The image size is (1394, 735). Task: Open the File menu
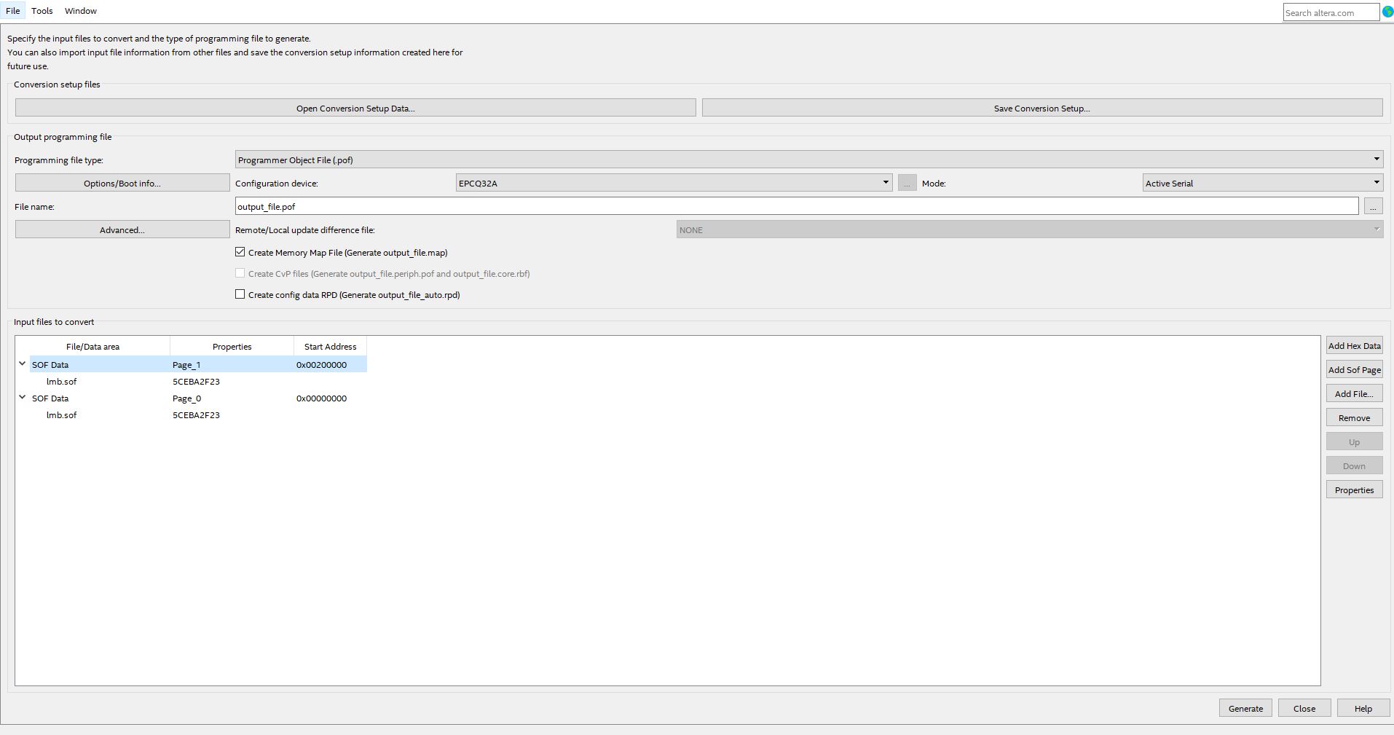[x=13, y=11]
